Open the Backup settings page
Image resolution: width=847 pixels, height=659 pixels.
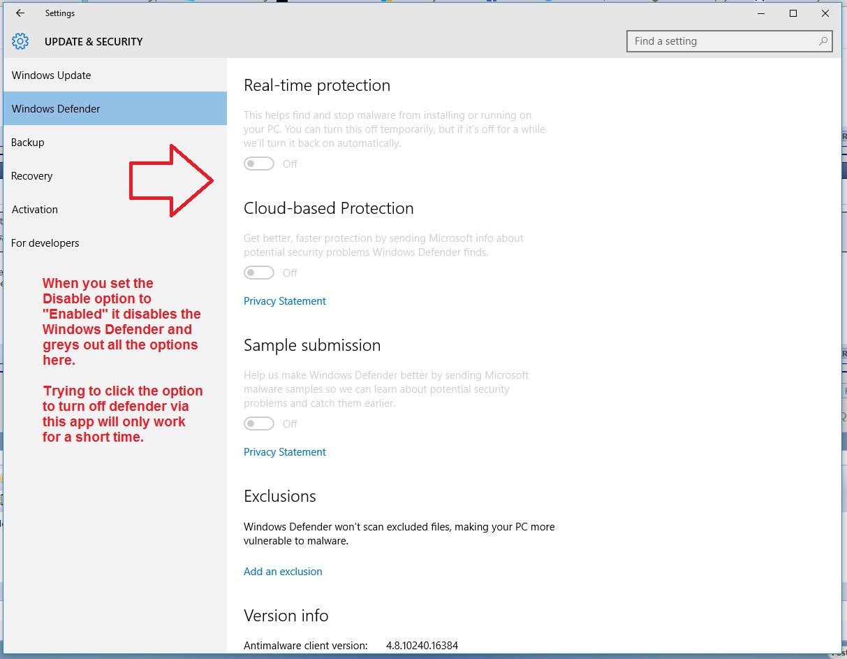(x=115, y=142)
